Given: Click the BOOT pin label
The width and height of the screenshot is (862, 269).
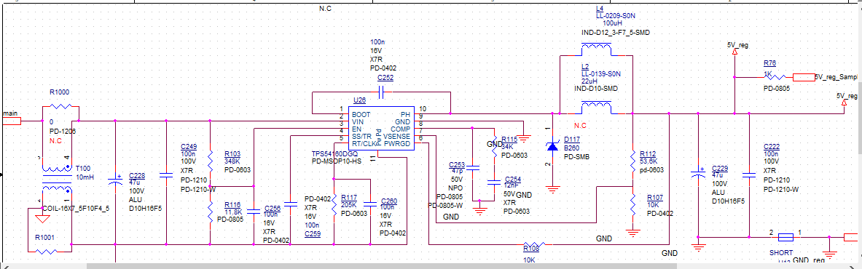Looking at the screenshot, I should [361, 114].
